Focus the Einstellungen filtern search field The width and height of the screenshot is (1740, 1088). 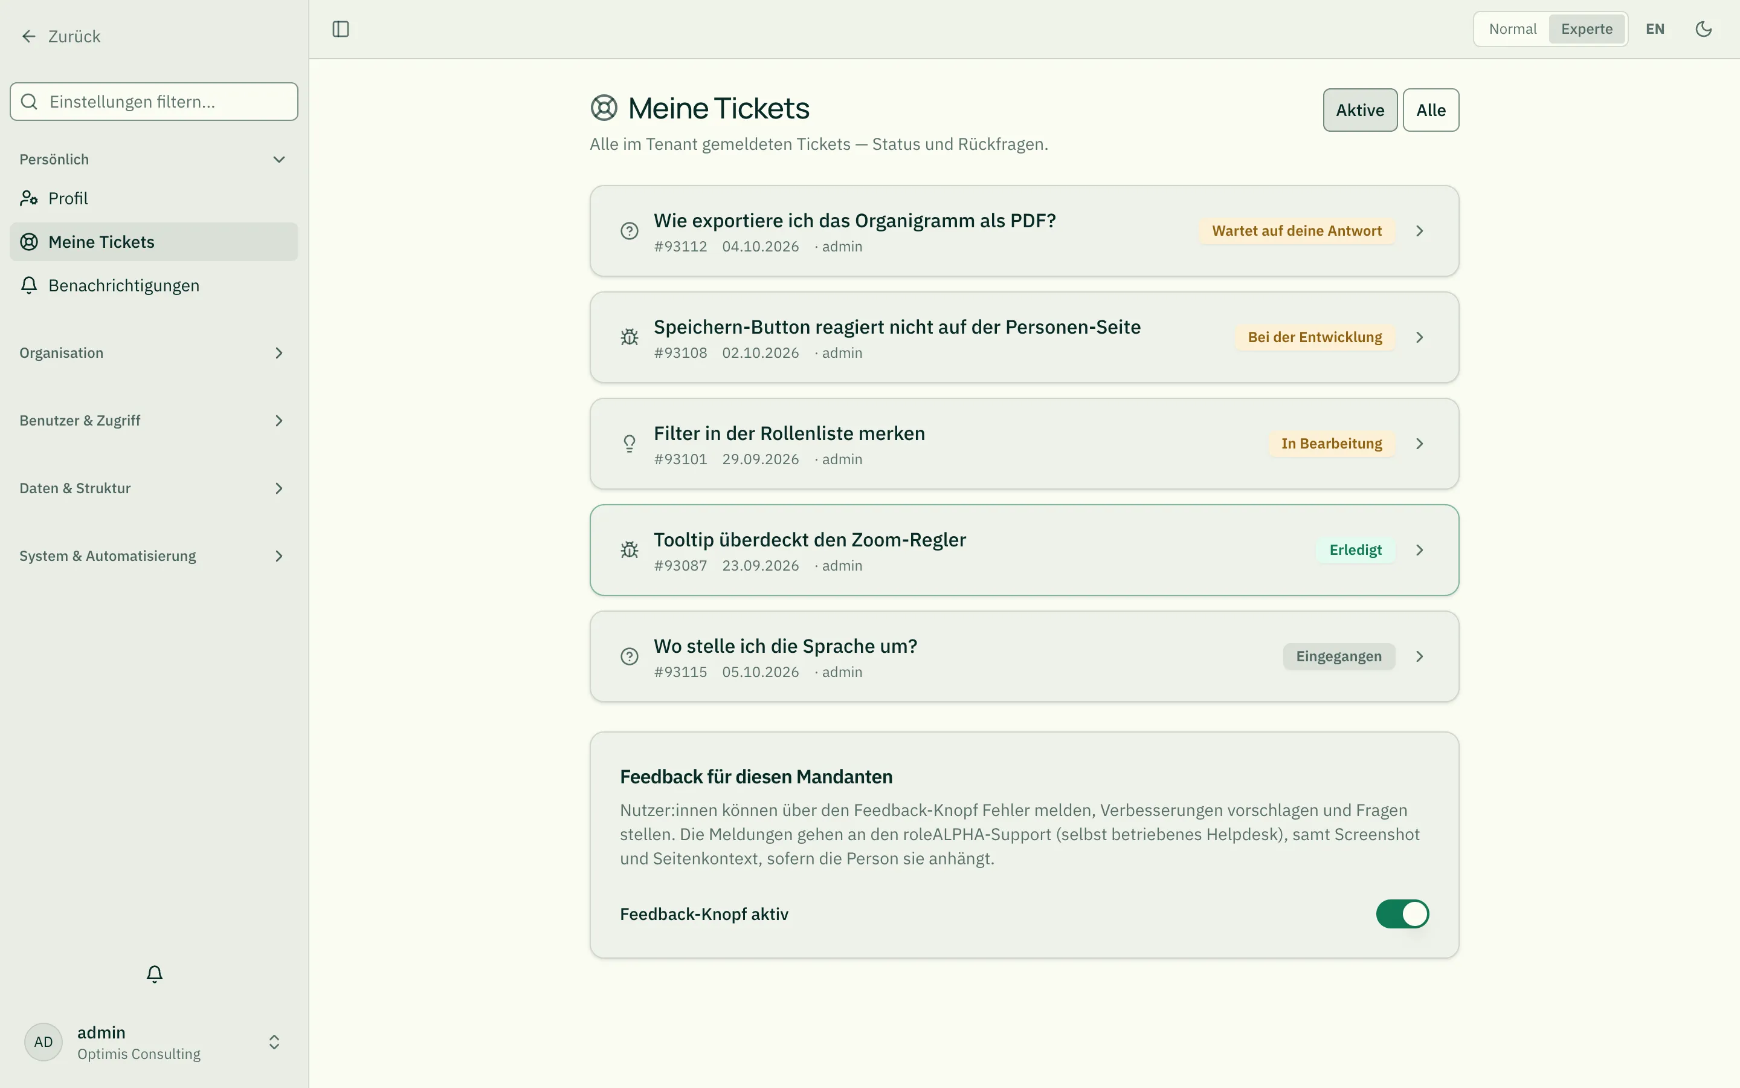click(154, 102)
